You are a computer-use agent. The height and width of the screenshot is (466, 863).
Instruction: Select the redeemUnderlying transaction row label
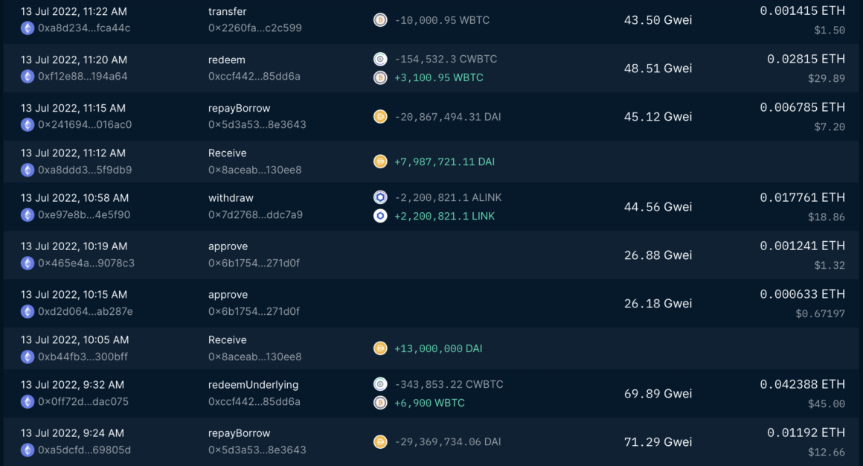click(253, 385)
